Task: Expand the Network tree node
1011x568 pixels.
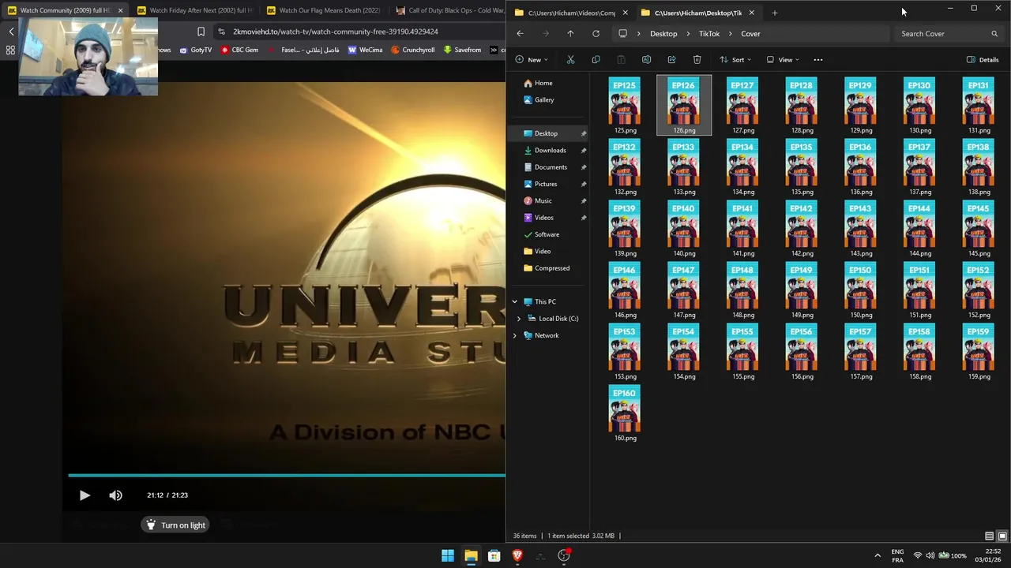Action: pyautogui.click(x=515, y=336)
